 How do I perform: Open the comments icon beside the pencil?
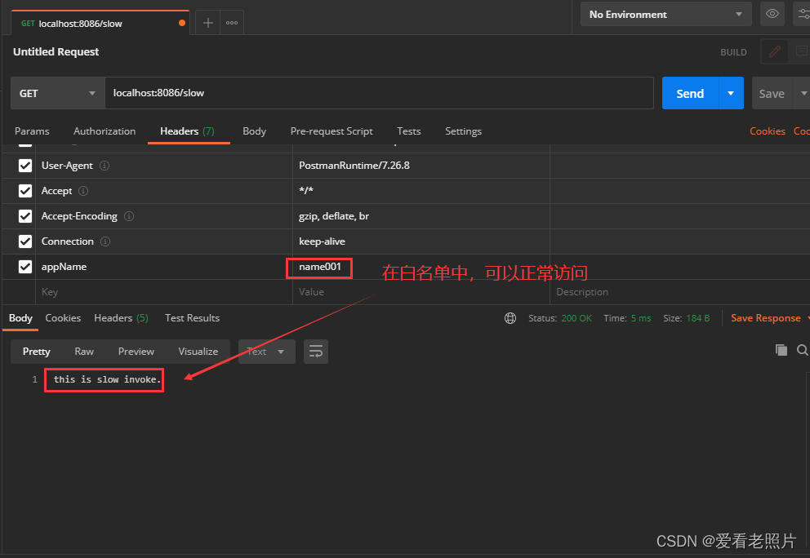pos(801,51)
